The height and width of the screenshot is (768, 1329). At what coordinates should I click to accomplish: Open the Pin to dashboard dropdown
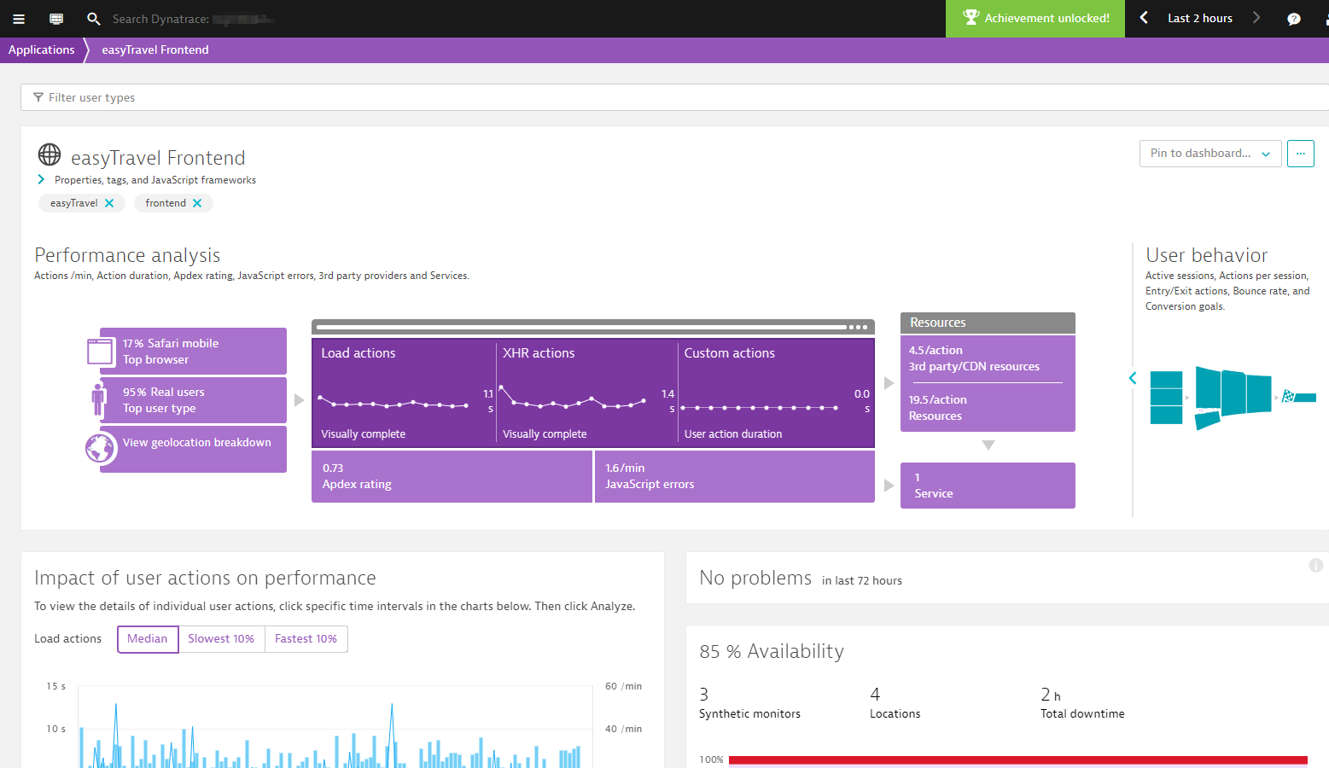[1210, 154]
